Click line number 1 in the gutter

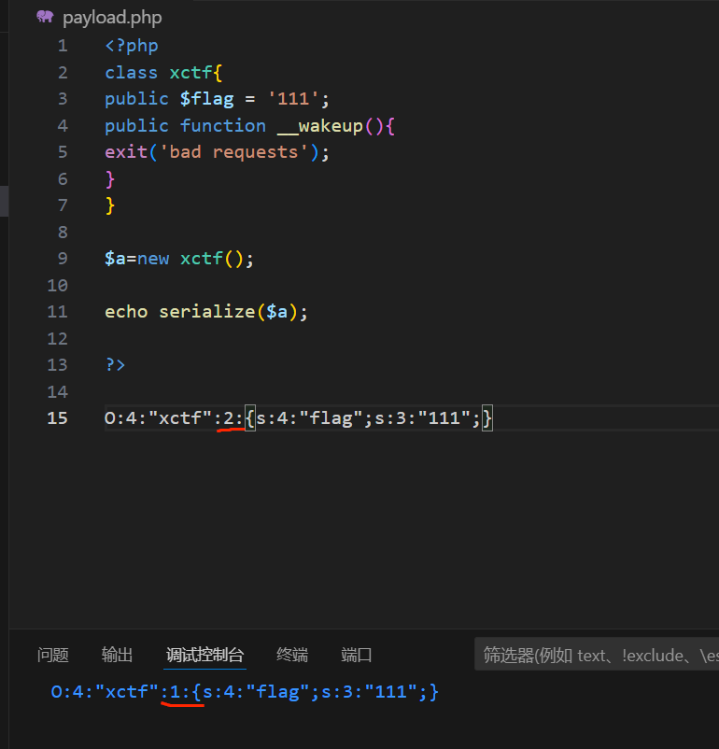(x=62, y=46)
